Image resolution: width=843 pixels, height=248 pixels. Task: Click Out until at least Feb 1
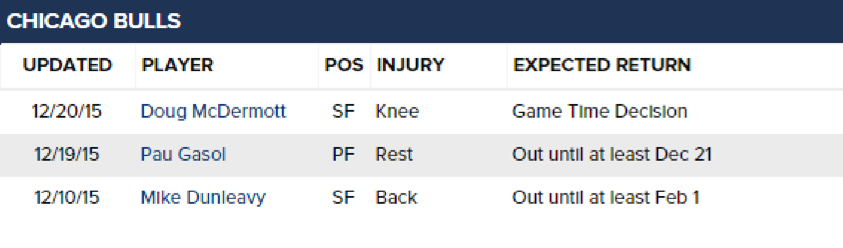(x=606, y=198)
